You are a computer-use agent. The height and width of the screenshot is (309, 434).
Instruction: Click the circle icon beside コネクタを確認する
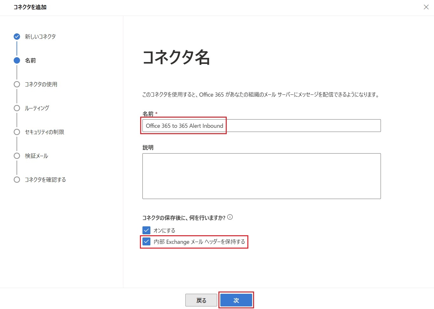pos(17,180)
